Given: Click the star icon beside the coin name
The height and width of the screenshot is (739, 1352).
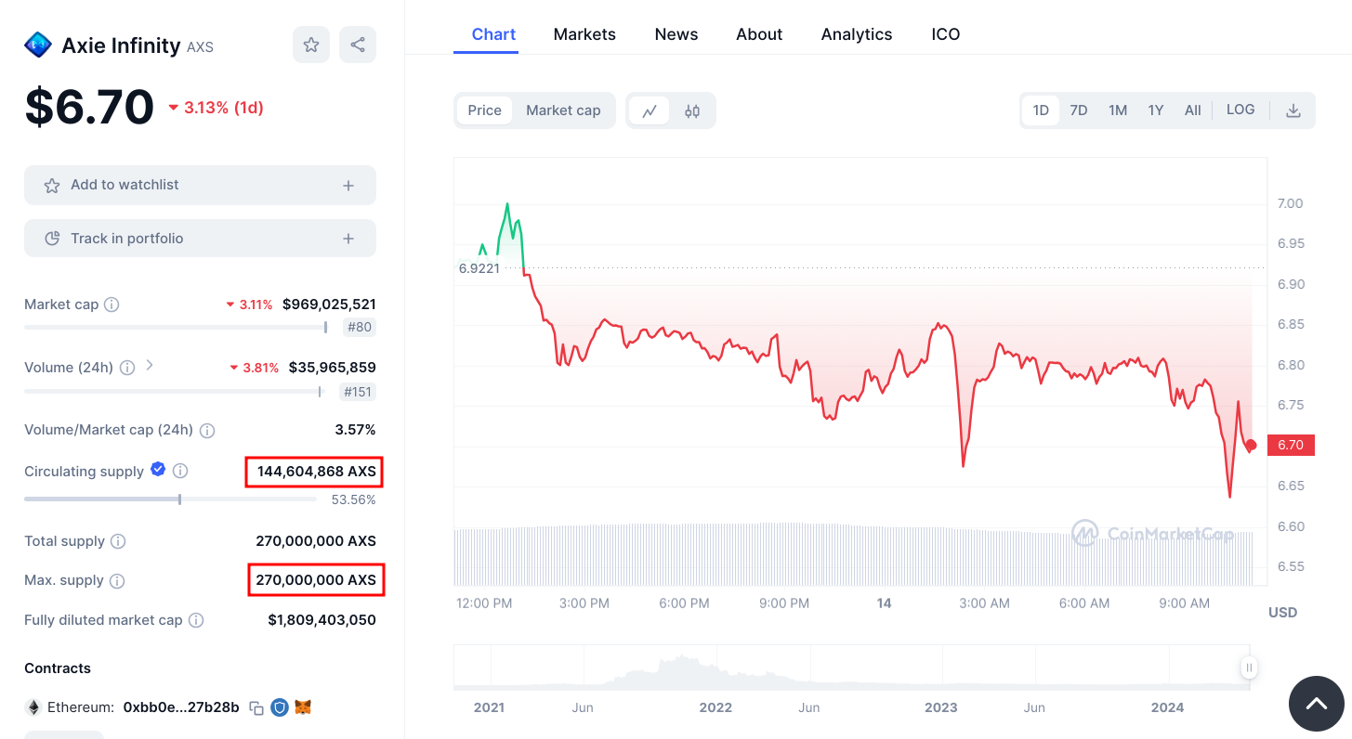Looking at the screenshot, I should [311, 44].
